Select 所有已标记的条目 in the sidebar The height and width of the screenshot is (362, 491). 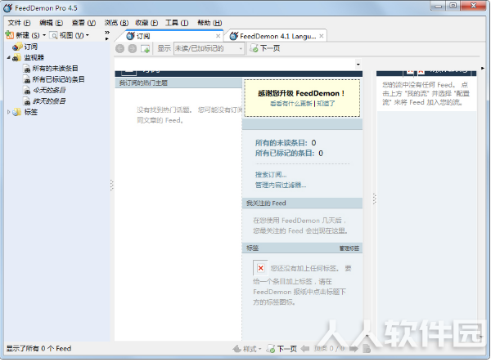point(59,79)
